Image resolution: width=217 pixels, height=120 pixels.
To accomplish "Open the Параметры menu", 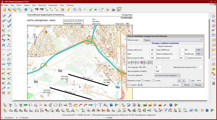I will (x=53, y=5).
